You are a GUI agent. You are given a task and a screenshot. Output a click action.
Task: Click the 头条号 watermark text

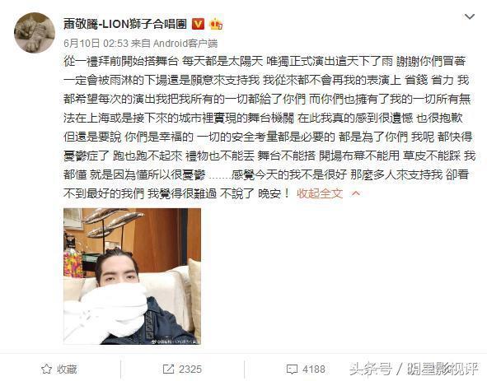(x=370, y=369)
